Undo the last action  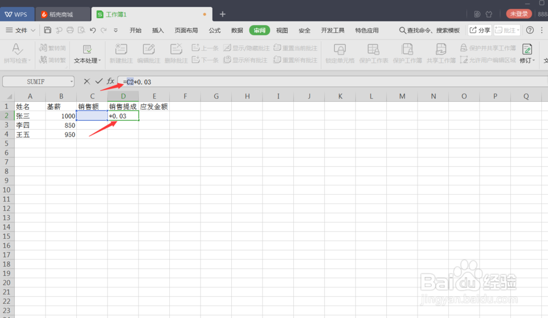point(93,30)
